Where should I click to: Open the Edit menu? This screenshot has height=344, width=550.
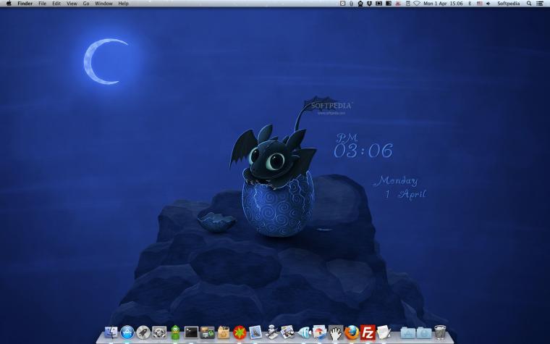[x=56, y=4]
